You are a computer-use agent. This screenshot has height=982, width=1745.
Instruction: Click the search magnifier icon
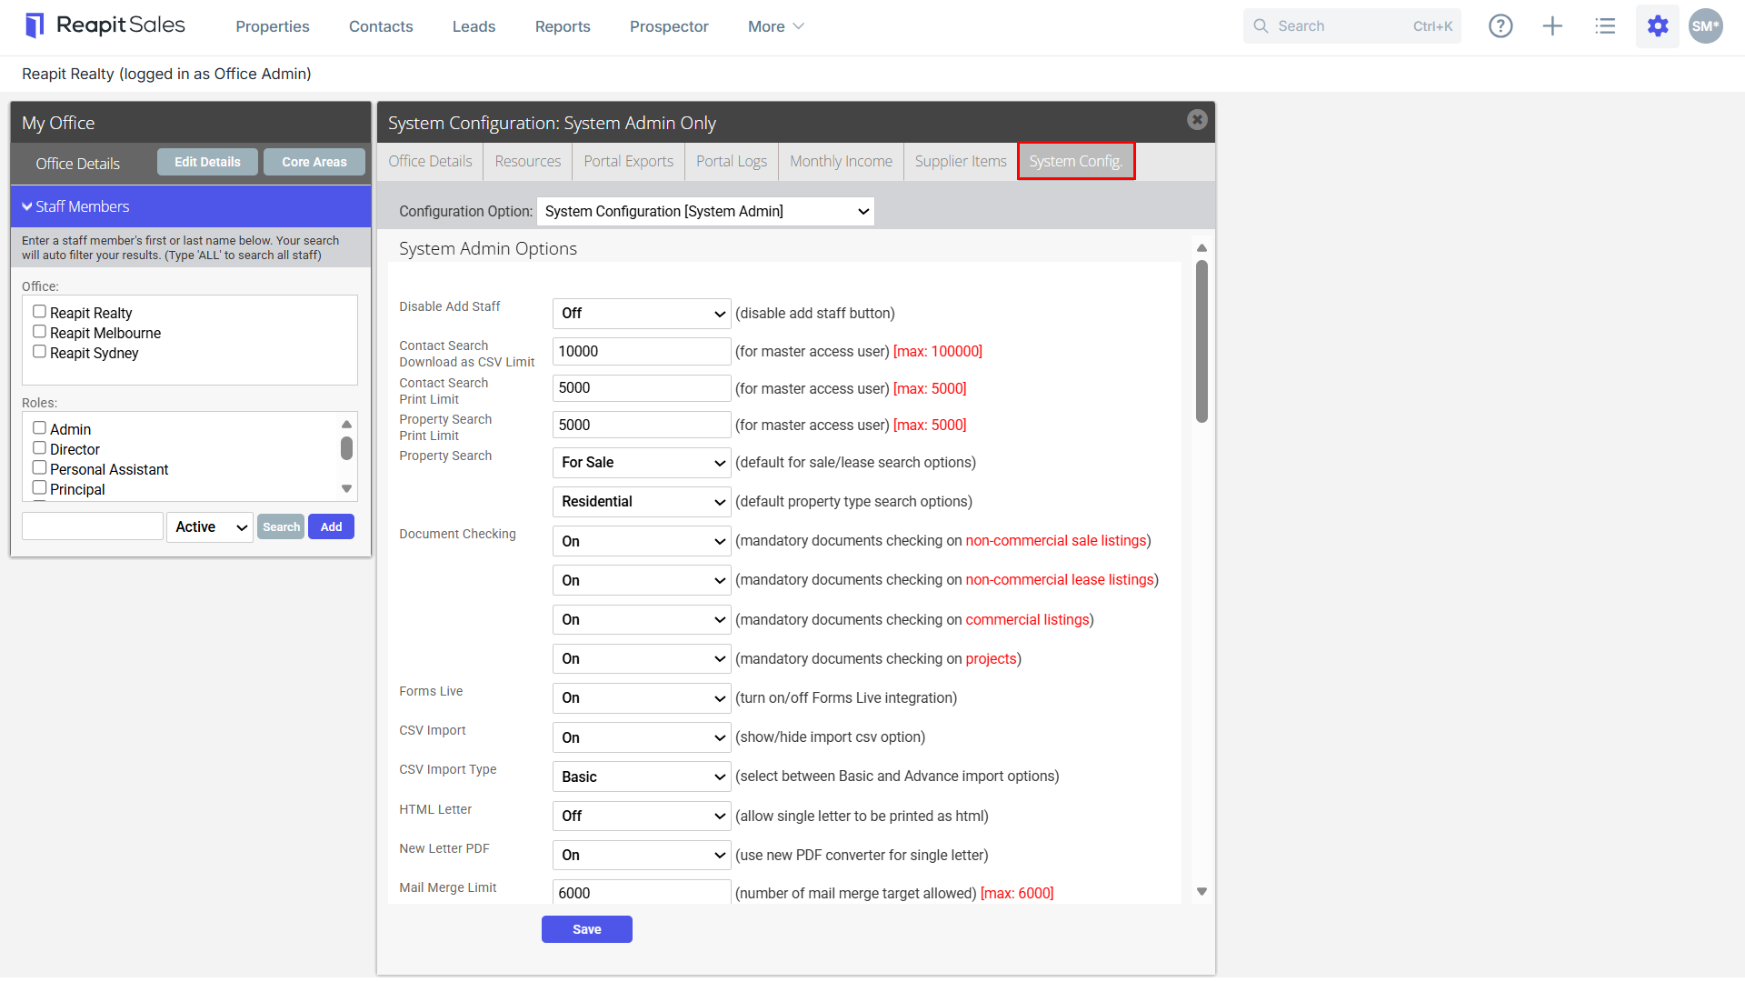click(1261, 26)
